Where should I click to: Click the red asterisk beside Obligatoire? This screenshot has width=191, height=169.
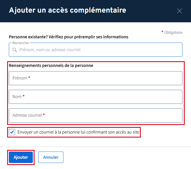(x=162, y=32)
